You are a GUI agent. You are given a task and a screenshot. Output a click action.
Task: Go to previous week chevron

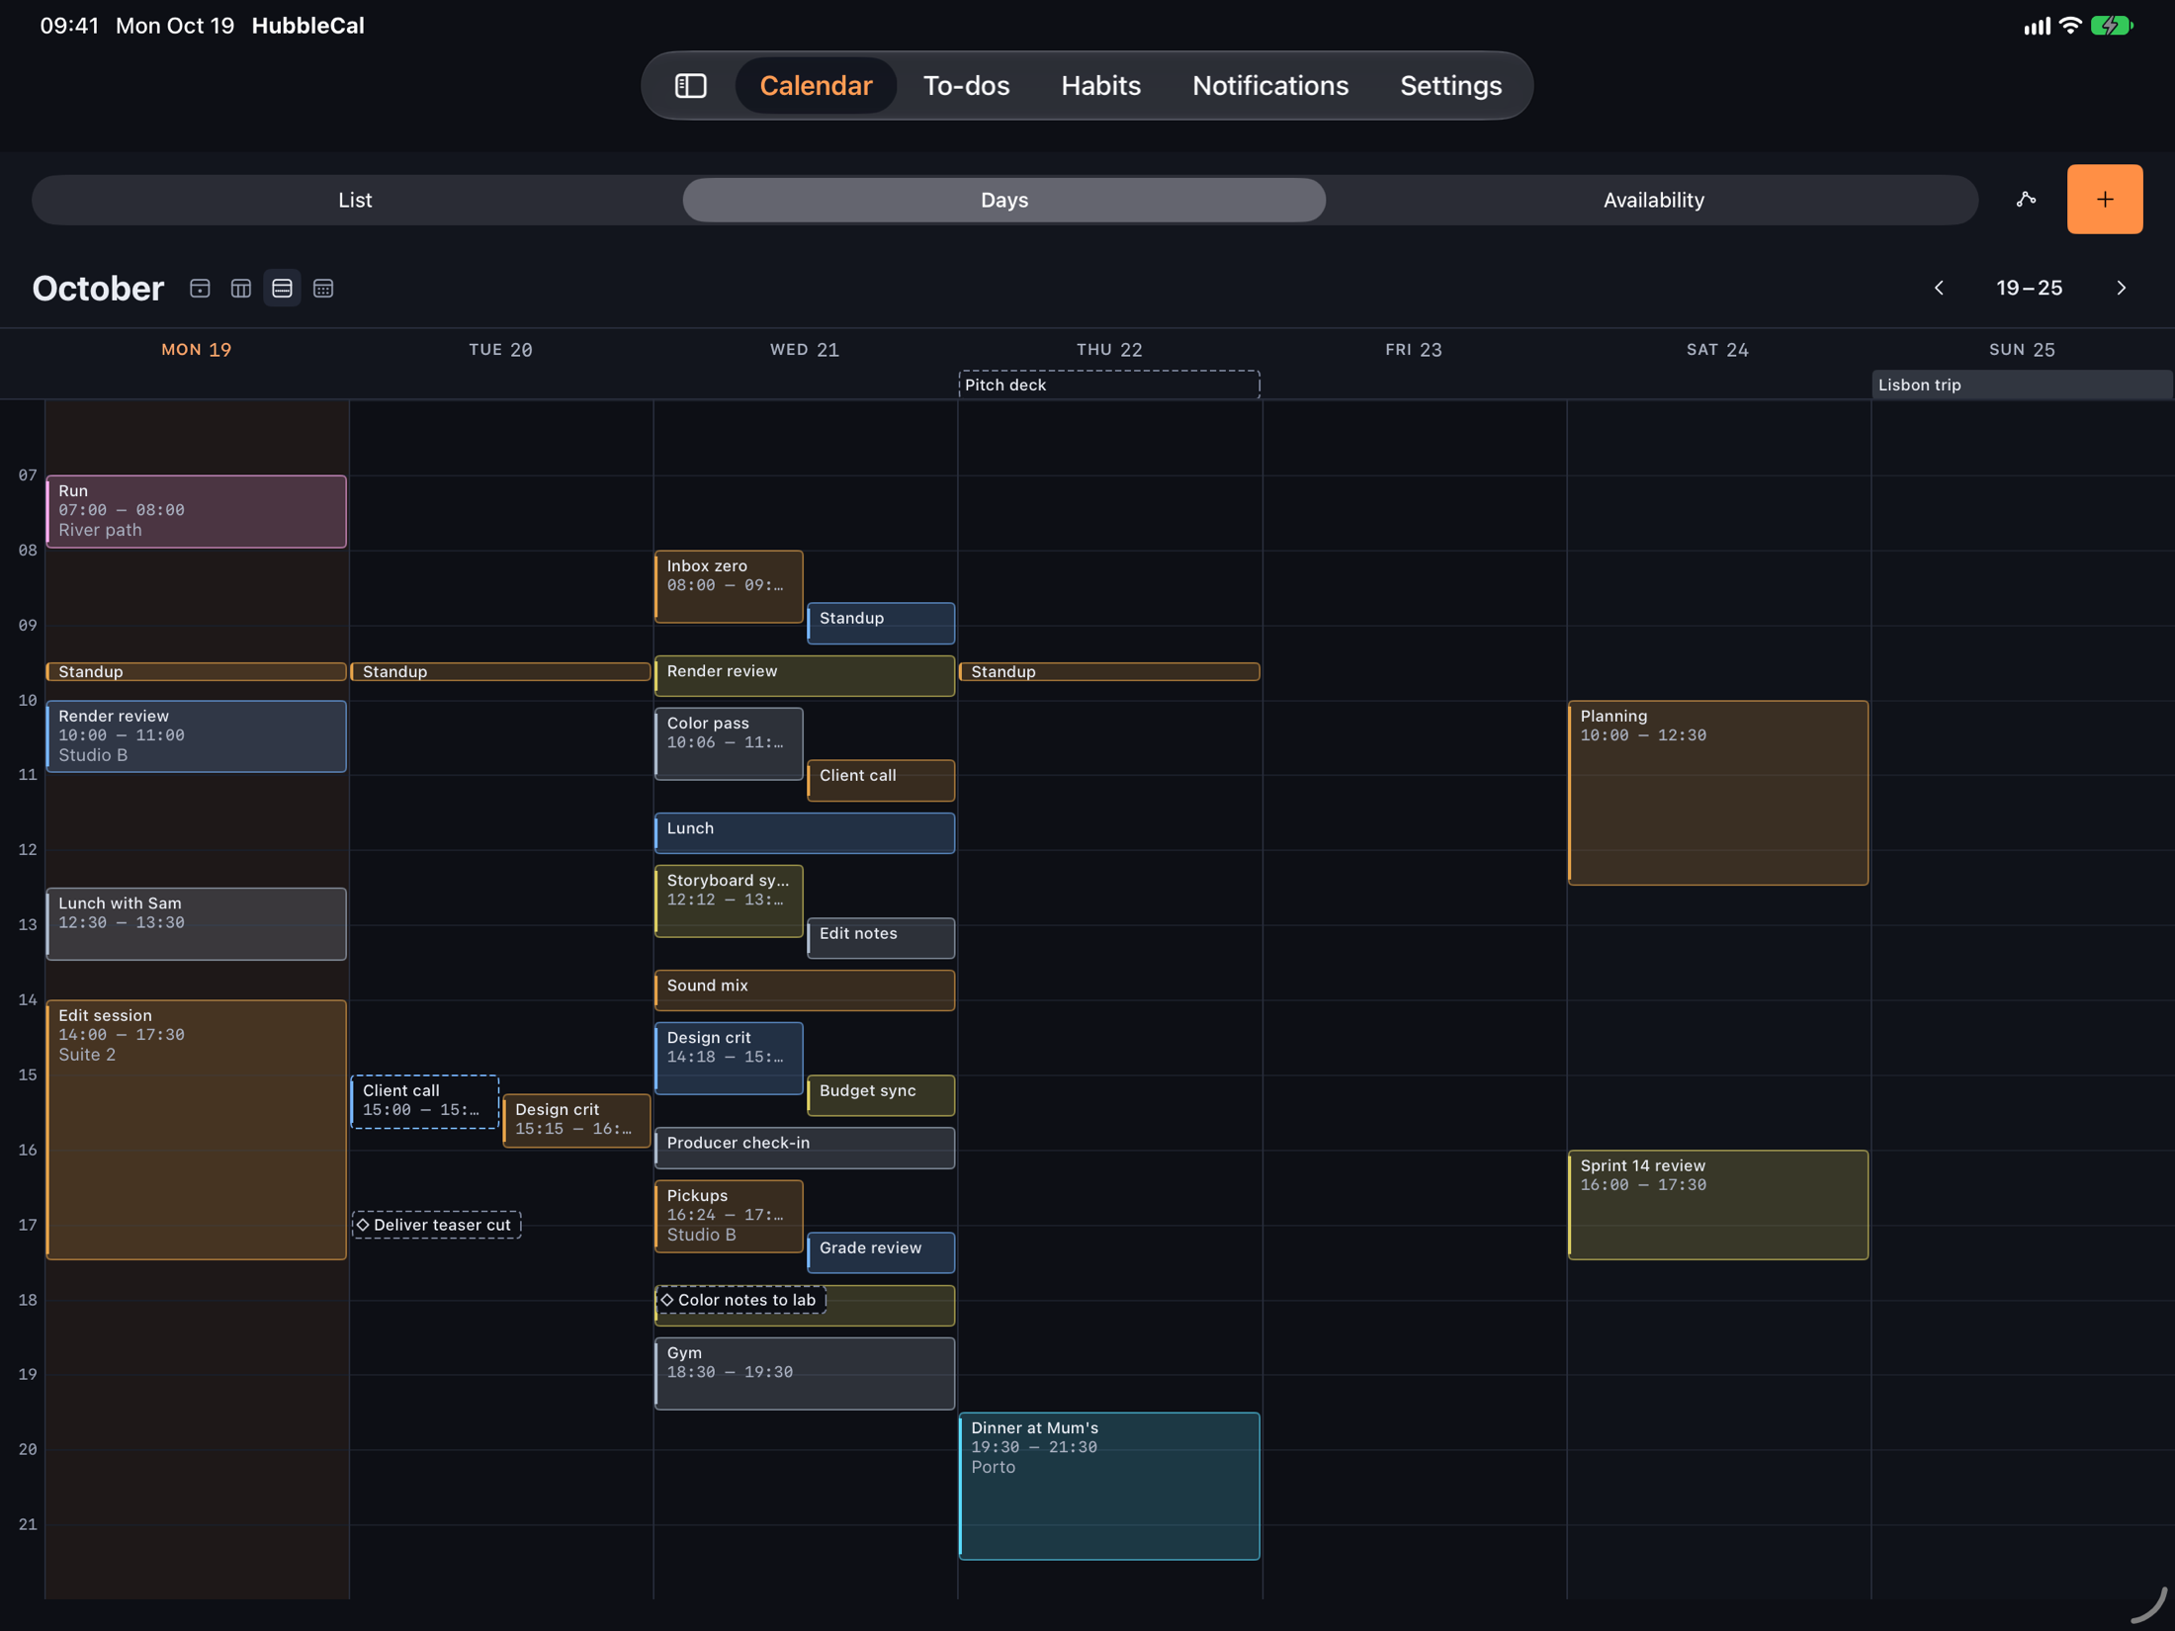tap(1939, 289)
